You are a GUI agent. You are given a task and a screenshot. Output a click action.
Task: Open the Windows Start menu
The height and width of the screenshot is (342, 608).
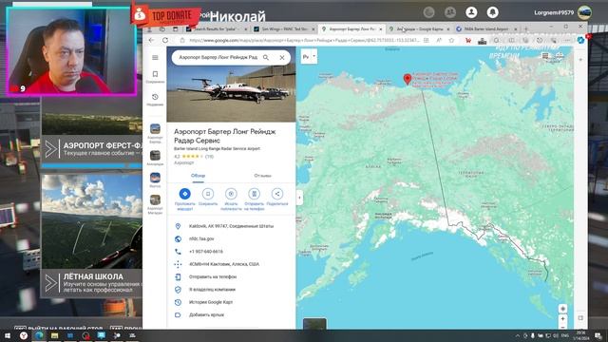(x=8, y=335)
